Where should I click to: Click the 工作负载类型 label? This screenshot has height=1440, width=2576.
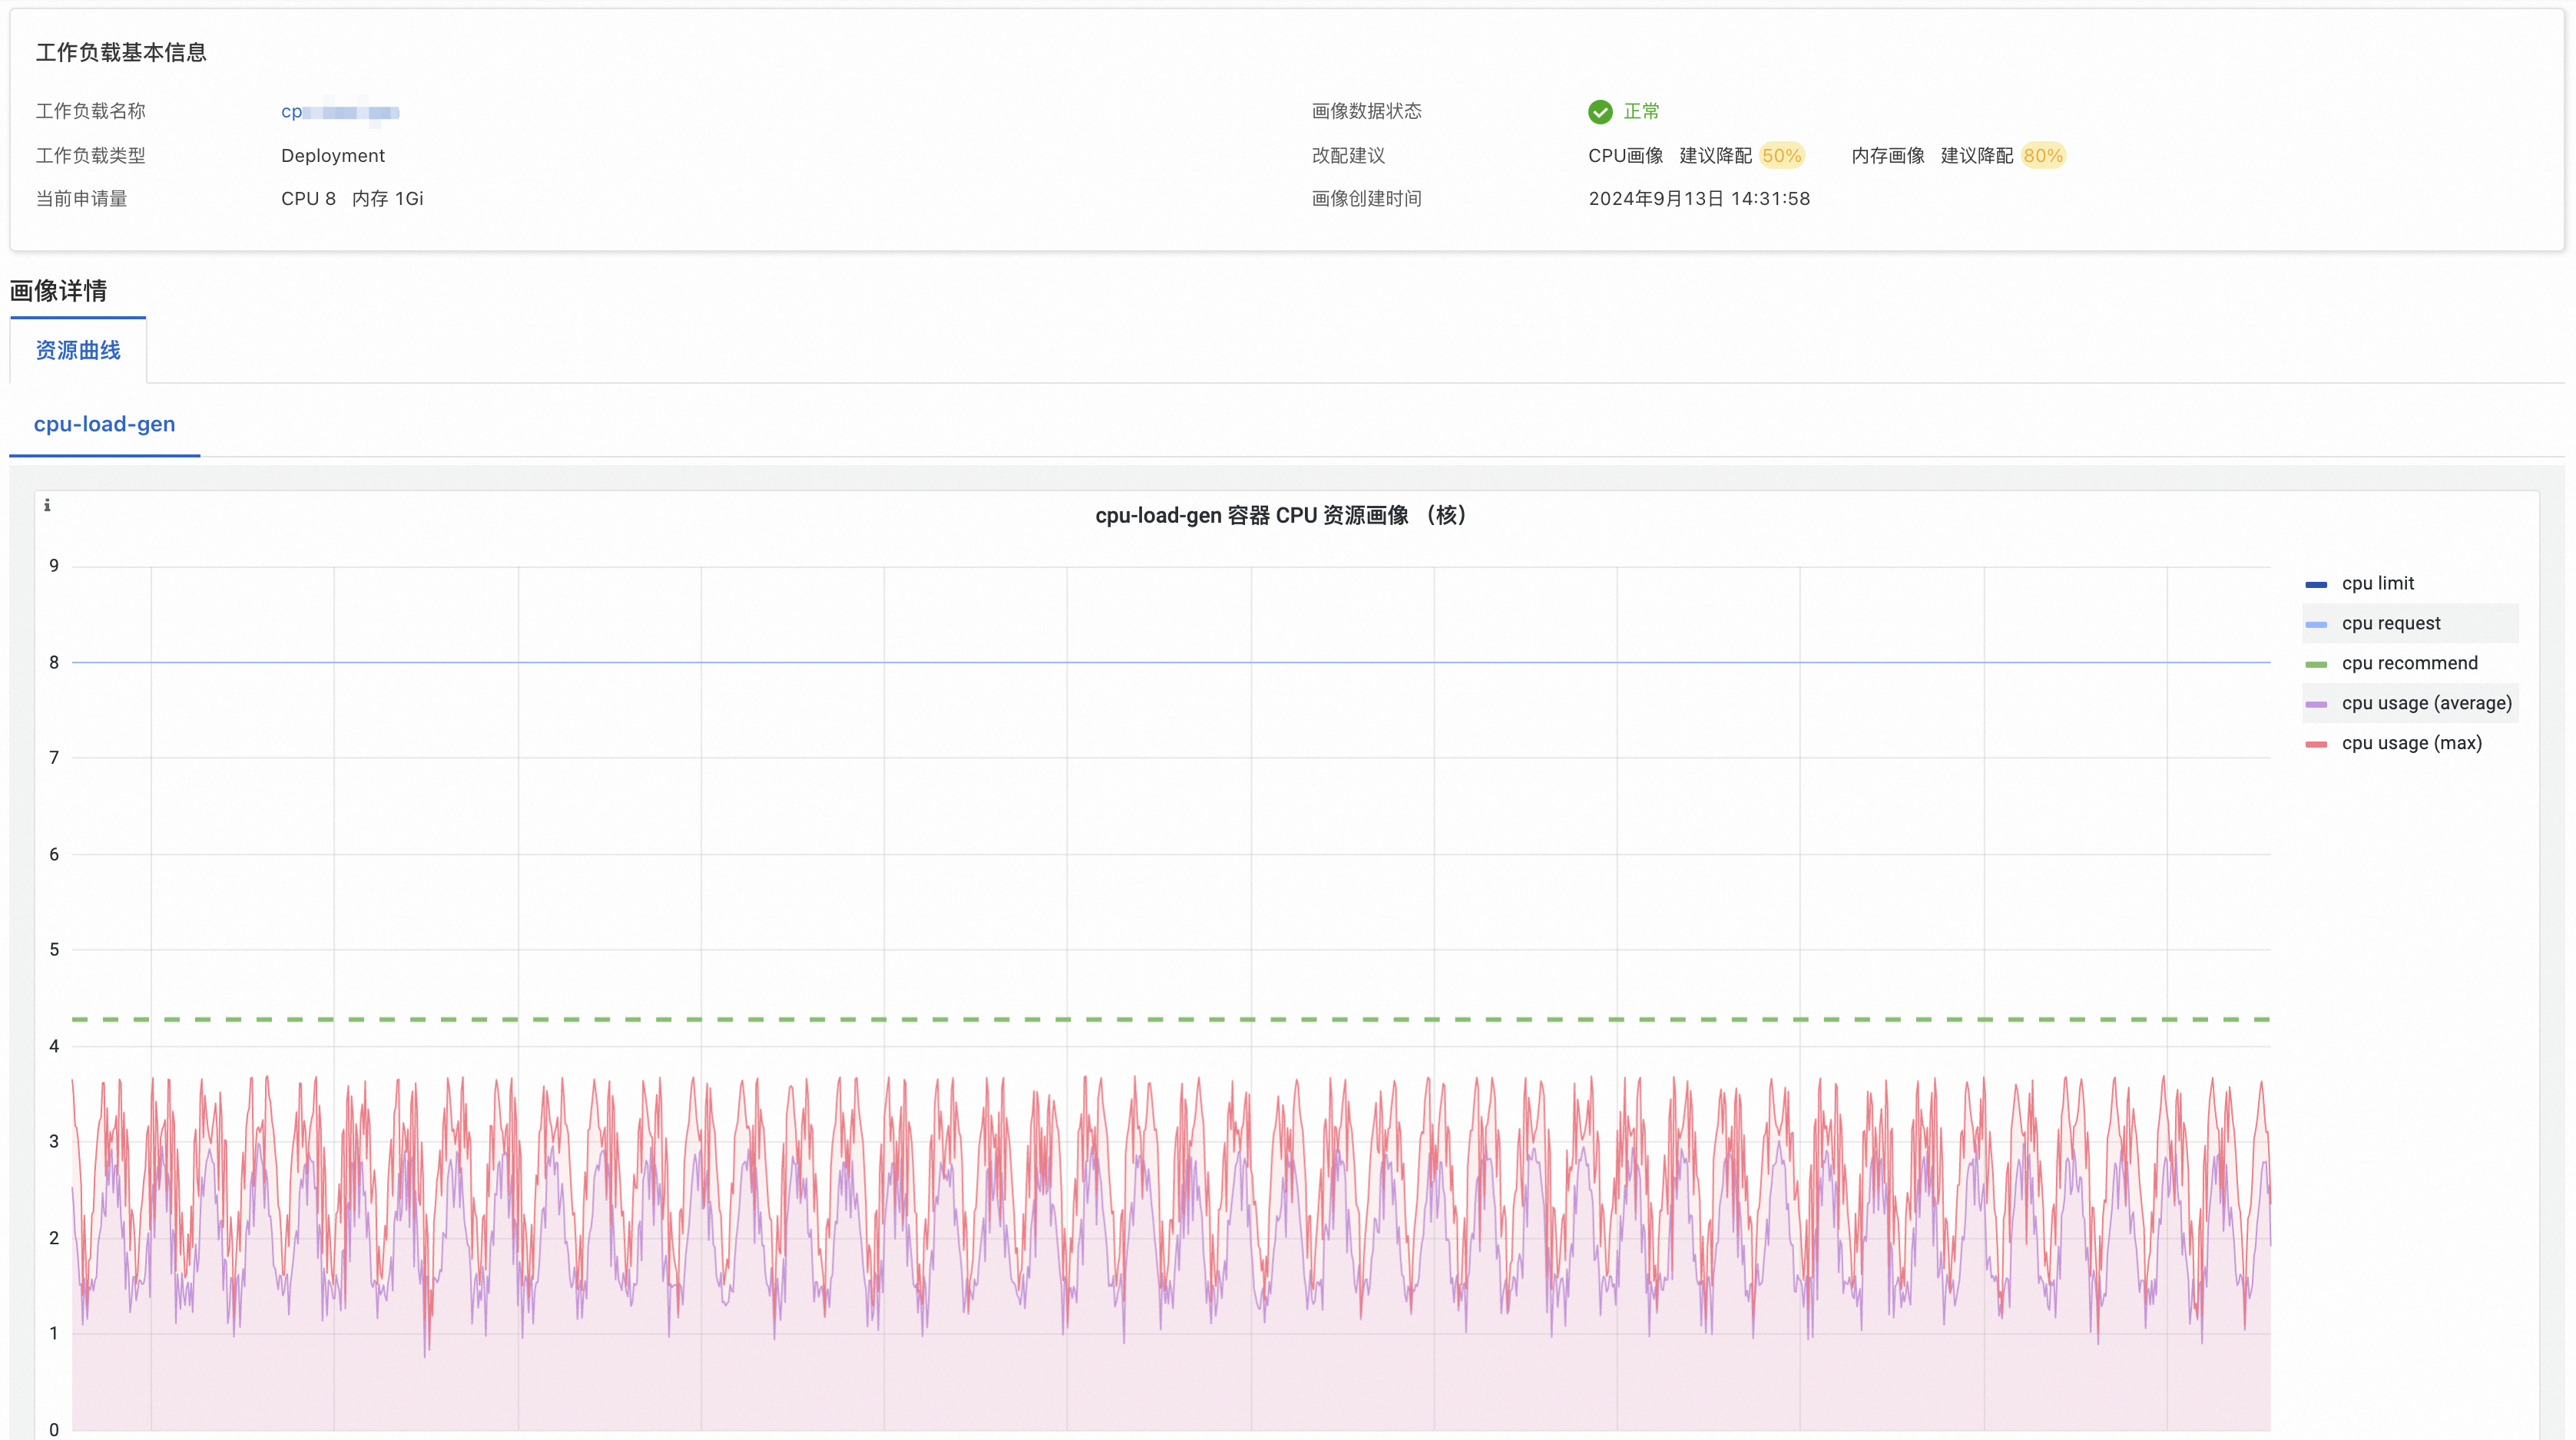pyautogui.click(x=91, y=156)
